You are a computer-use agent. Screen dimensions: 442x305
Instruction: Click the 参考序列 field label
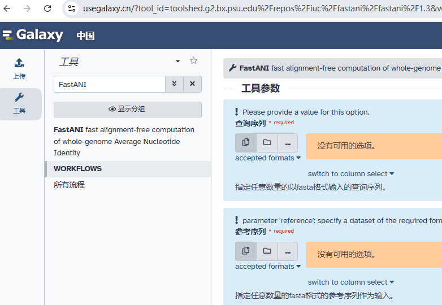tap(250, 232)
